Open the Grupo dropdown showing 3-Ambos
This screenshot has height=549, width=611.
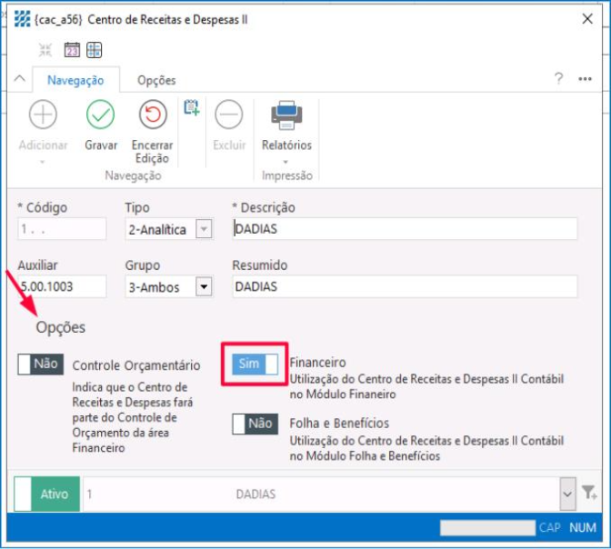(x=204, y=287)
